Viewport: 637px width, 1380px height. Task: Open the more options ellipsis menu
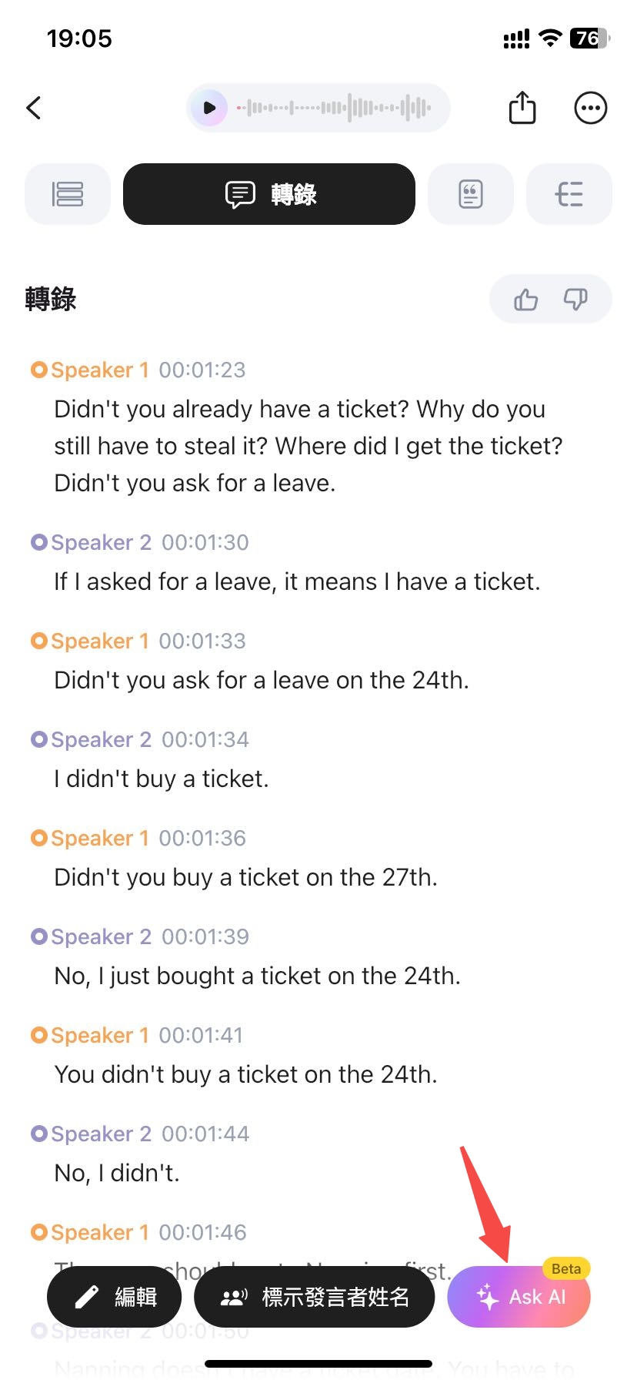tap(591, 108)
